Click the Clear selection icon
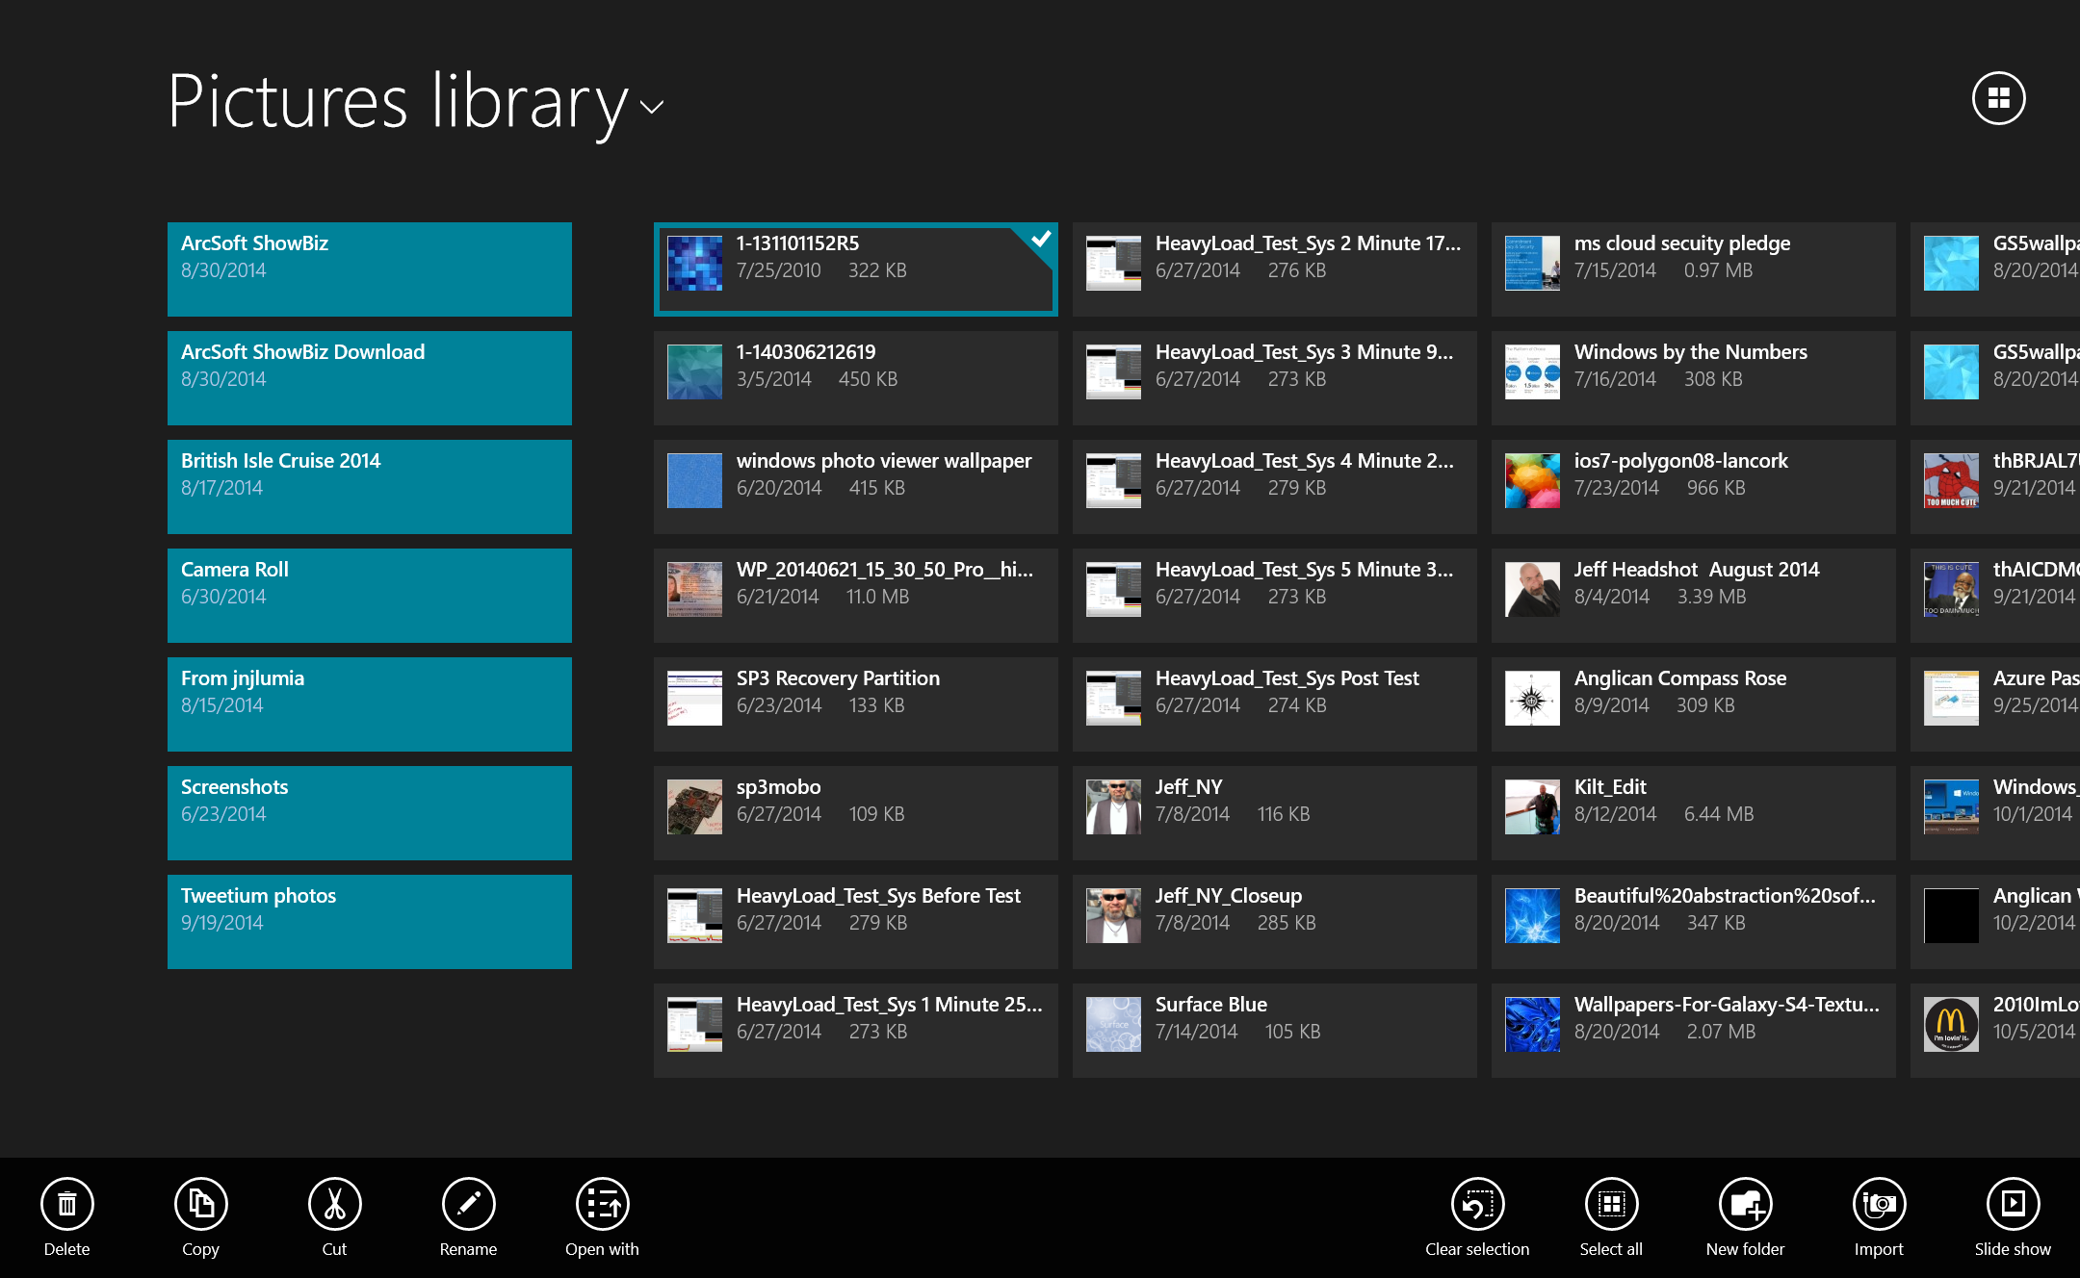Viewport: 2080px width, 1278px height. 1477,1204
